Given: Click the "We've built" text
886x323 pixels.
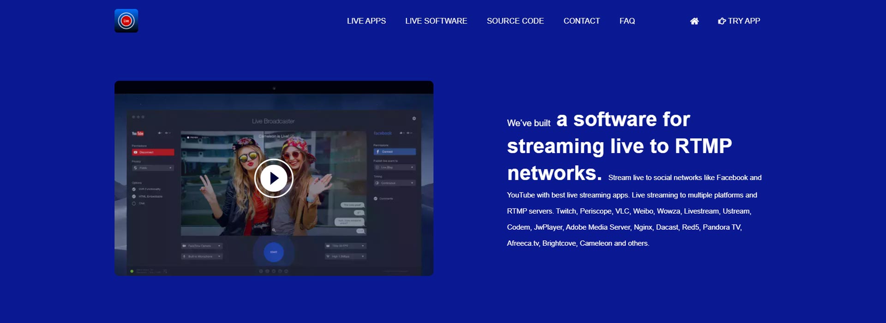Looking at the screenshot, I should [x=528, y=123].
